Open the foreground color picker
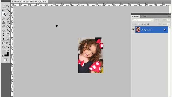The height and width of the screenshot is (97, 172). coord(4,52)
